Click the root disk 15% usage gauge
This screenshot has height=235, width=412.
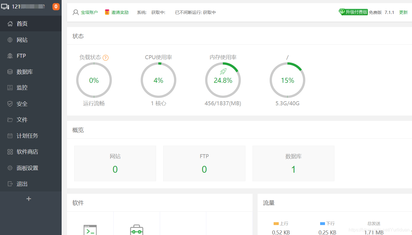pyautogui.click(x=287, y=80)
